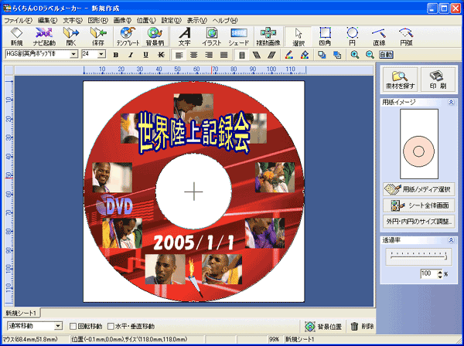Click the transparency percent input field
This screenshot has height=346, width=464.
coord(428,274)
